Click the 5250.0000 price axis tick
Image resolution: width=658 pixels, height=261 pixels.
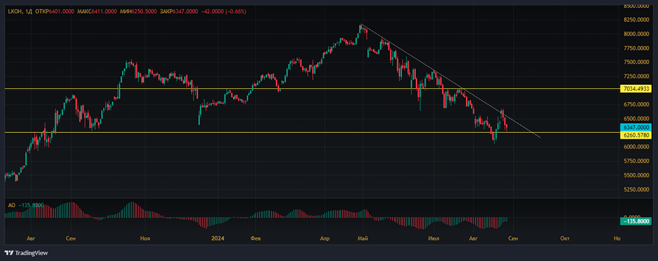[x=636, y=189]
